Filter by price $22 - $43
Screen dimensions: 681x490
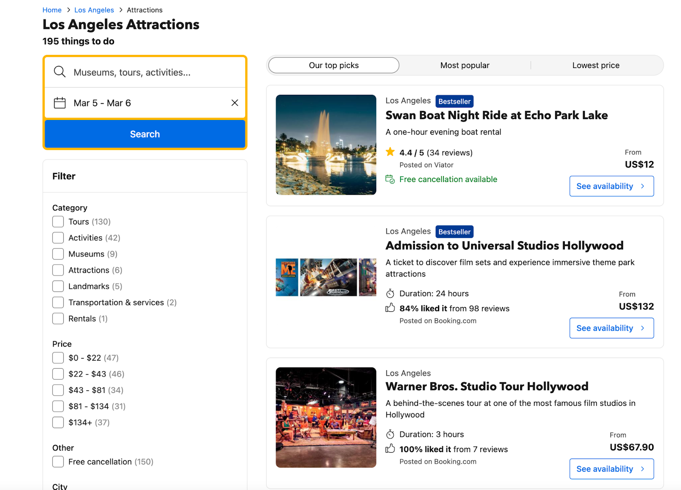[x=58, y=374]
